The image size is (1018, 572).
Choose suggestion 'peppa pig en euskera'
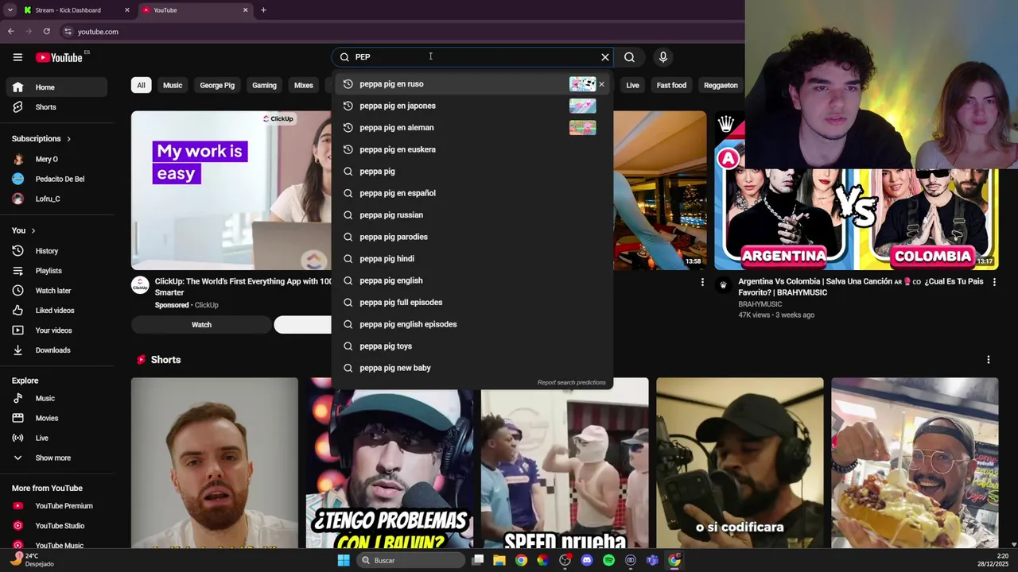pos(472,149)
